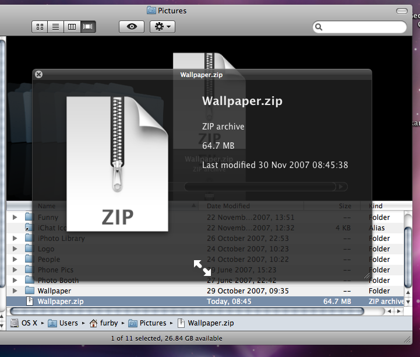Expand the Logo folder
Image resolution: width=420 pixels, height=357 pixels.
[15, 249]
